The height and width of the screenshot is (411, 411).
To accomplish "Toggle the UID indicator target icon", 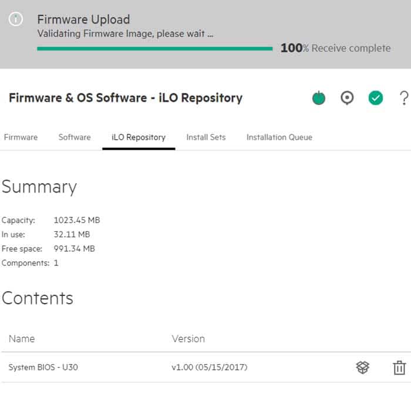I will tap(348, 98).
